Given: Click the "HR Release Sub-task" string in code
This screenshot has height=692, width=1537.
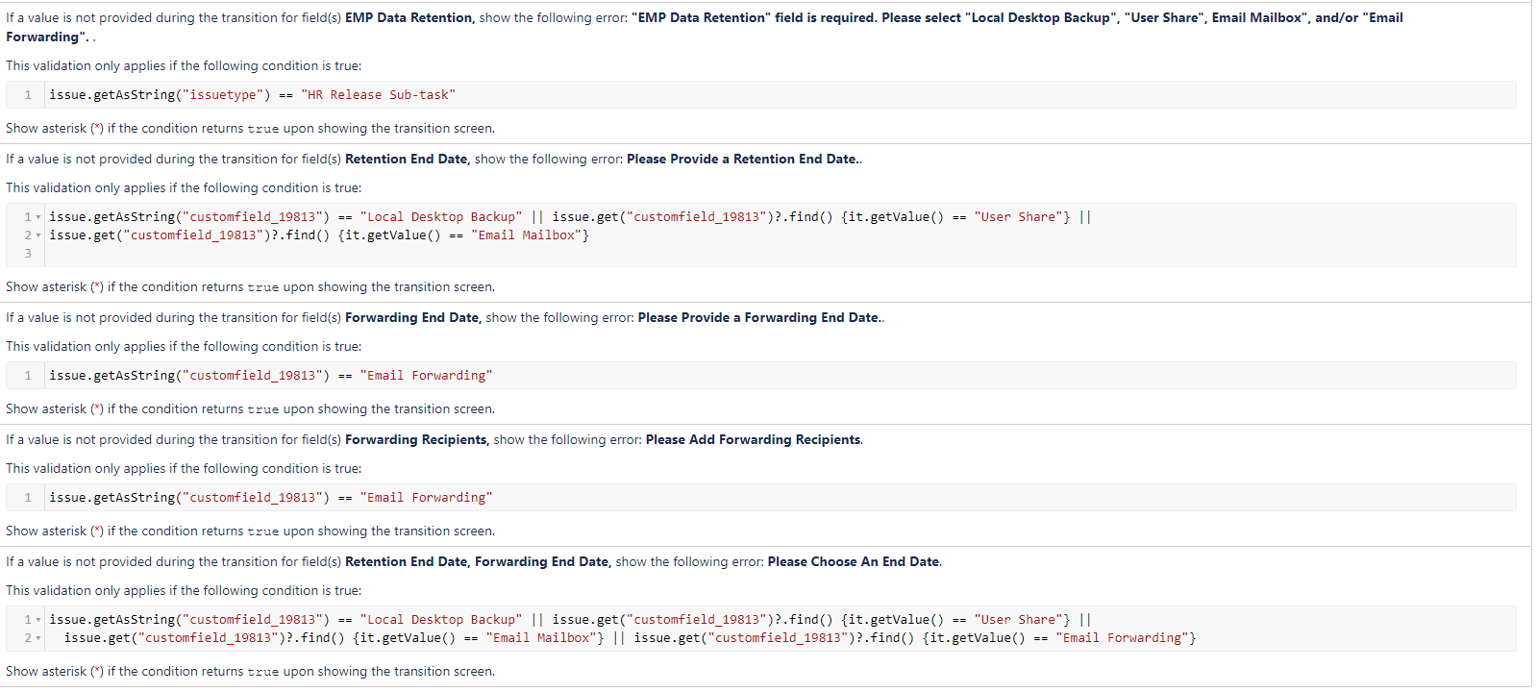Looking at the screenshot, I should coord(378,95).
